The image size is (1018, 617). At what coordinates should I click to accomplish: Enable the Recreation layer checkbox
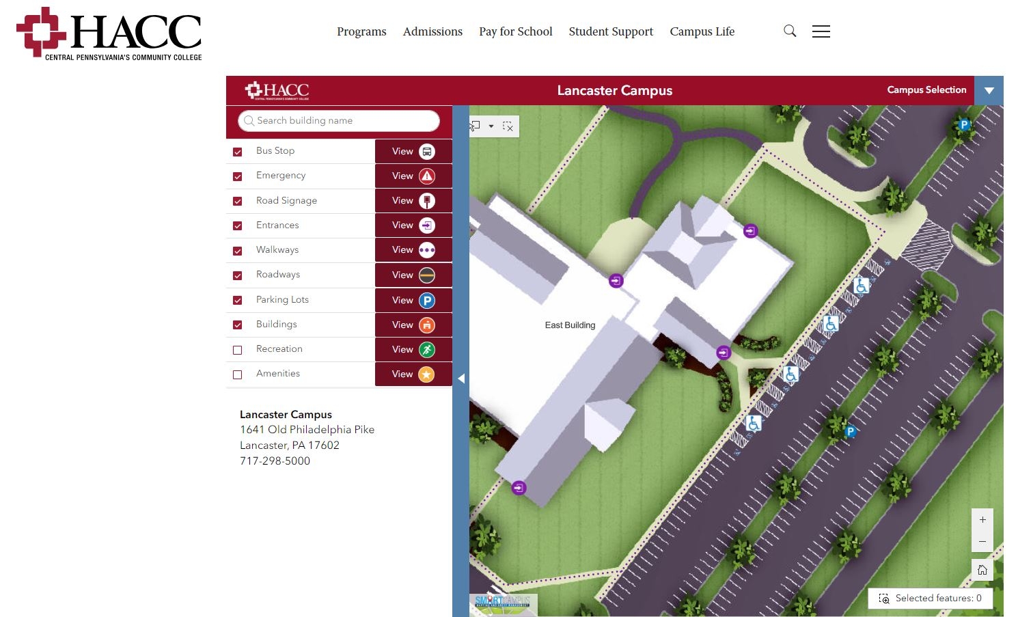238,350
